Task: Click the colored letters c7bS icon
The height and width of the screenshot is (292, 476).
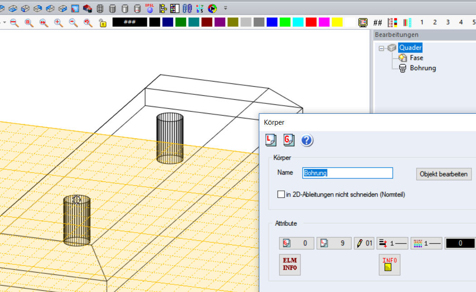Action: pyautogui.click(x=200, y=9)
